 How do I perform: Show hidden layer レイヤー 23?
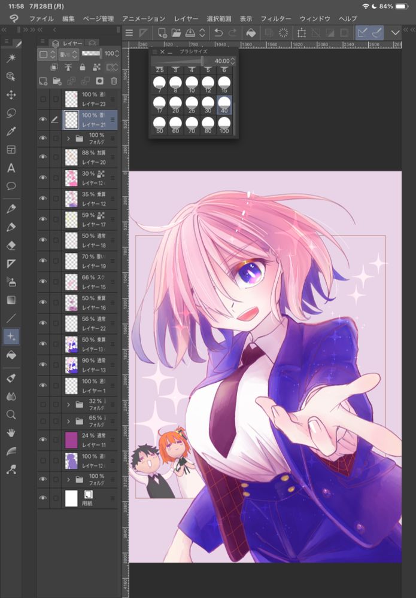42,99
